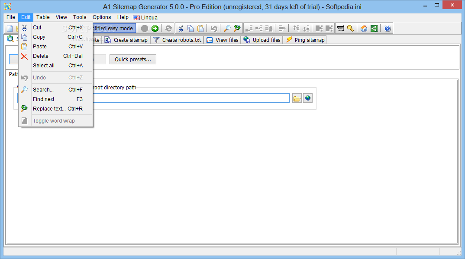Open the Help menu
The image size is (465, 259).
point(123,17)
